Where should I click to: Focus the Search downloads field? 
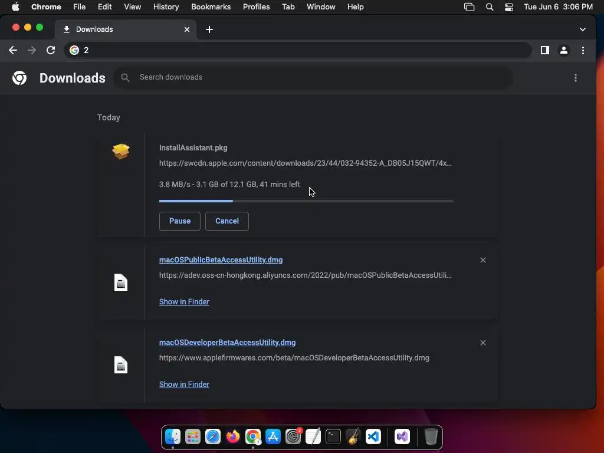click(x=313, y=77)
